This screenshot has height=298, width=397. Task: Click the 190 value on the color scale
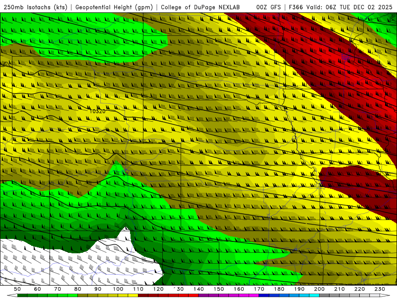[299, 289]
